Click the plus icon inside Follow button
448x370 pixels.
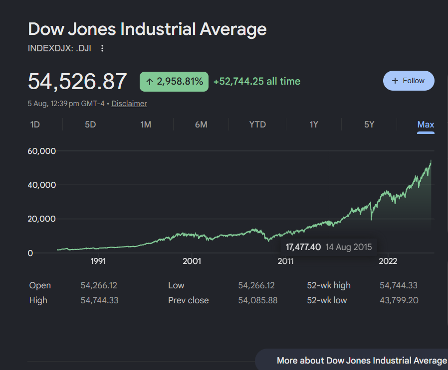(x=395, y=81)
